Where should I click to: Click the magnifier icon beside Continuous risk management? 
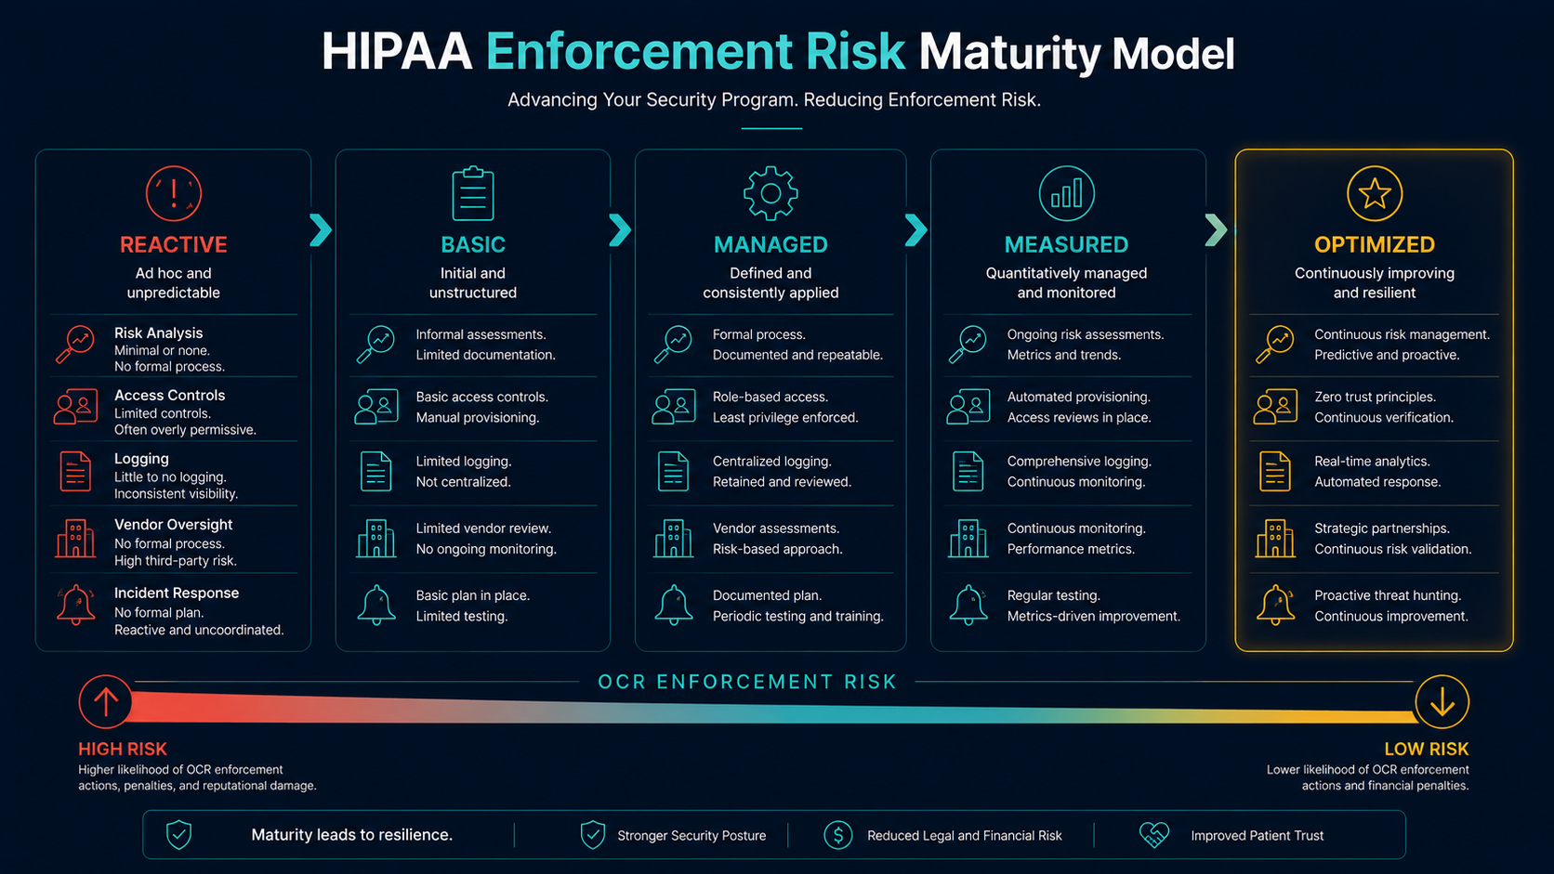(x=1275, y=345)
